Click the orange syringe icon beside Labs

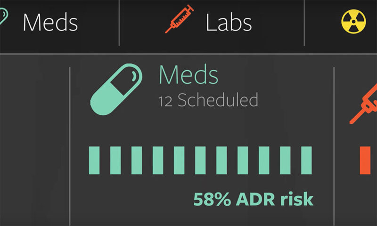(x=180, y=19)
